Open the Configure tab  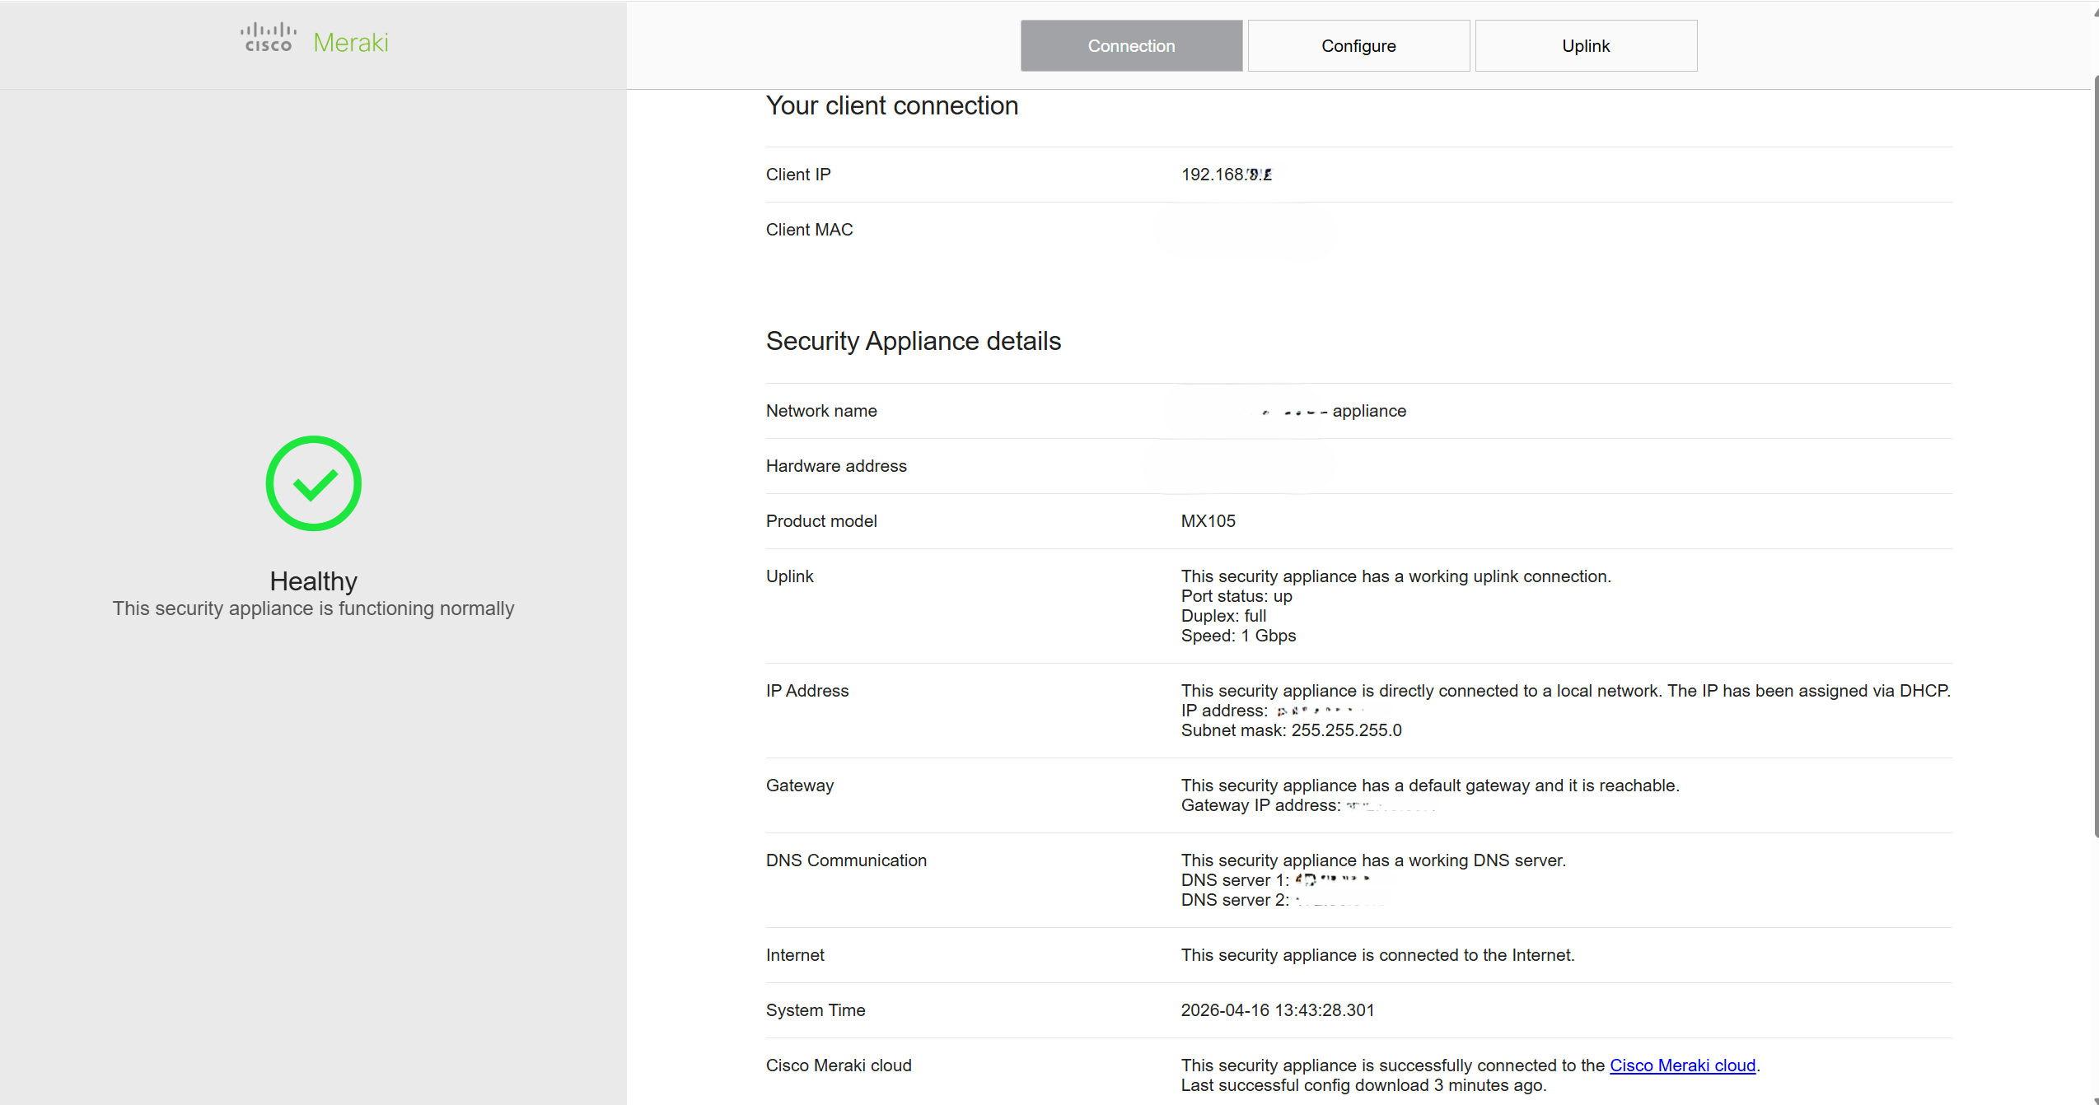point(1358,46)
